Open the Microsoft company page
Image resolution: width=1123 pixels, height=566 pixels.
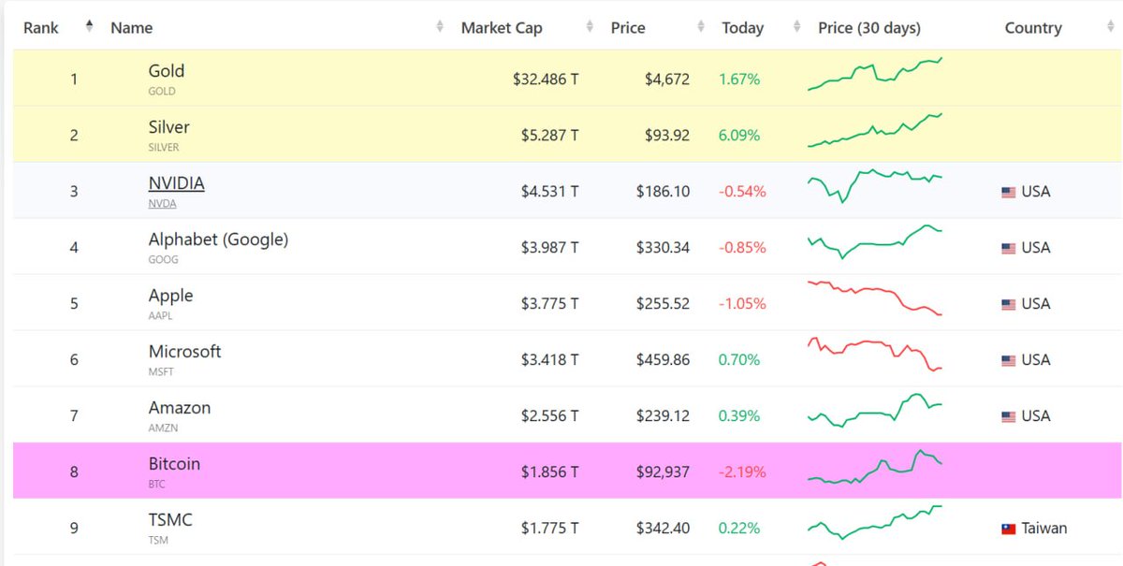(x=184, y=352)
